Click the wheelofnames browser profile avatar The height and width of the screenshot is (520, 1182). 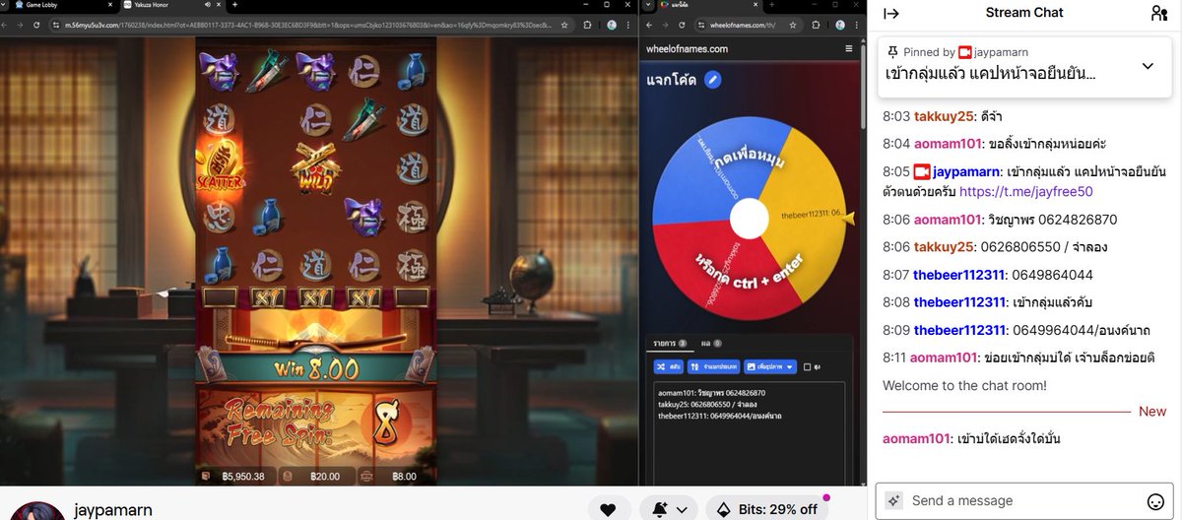point(840,25)
